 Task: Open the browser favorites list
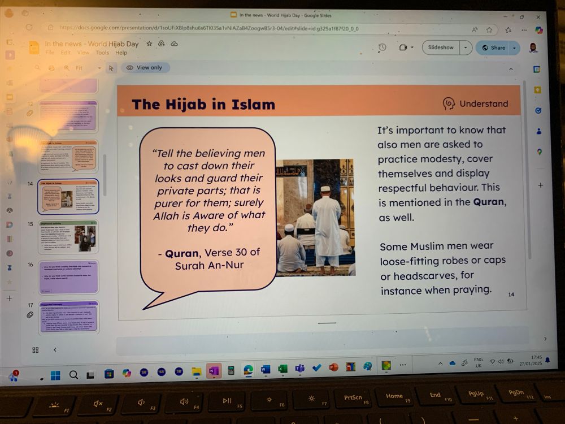[x=508, y=29]
